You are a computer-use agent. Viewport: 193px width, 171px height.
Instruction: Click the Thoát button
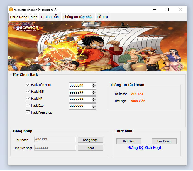pyautogui.click(x=91, y=148)
